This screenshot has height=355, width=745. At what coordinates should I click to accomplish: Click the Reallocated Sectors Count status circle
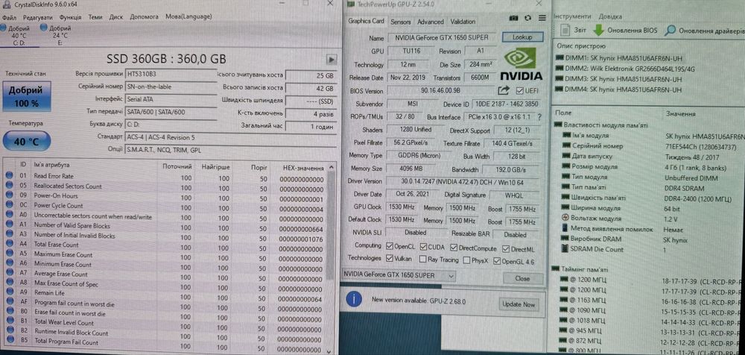point(10,186)
